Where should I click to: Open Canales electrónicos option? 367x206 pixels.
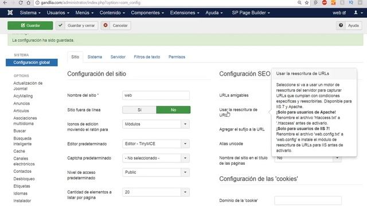(x=24, y=161)
